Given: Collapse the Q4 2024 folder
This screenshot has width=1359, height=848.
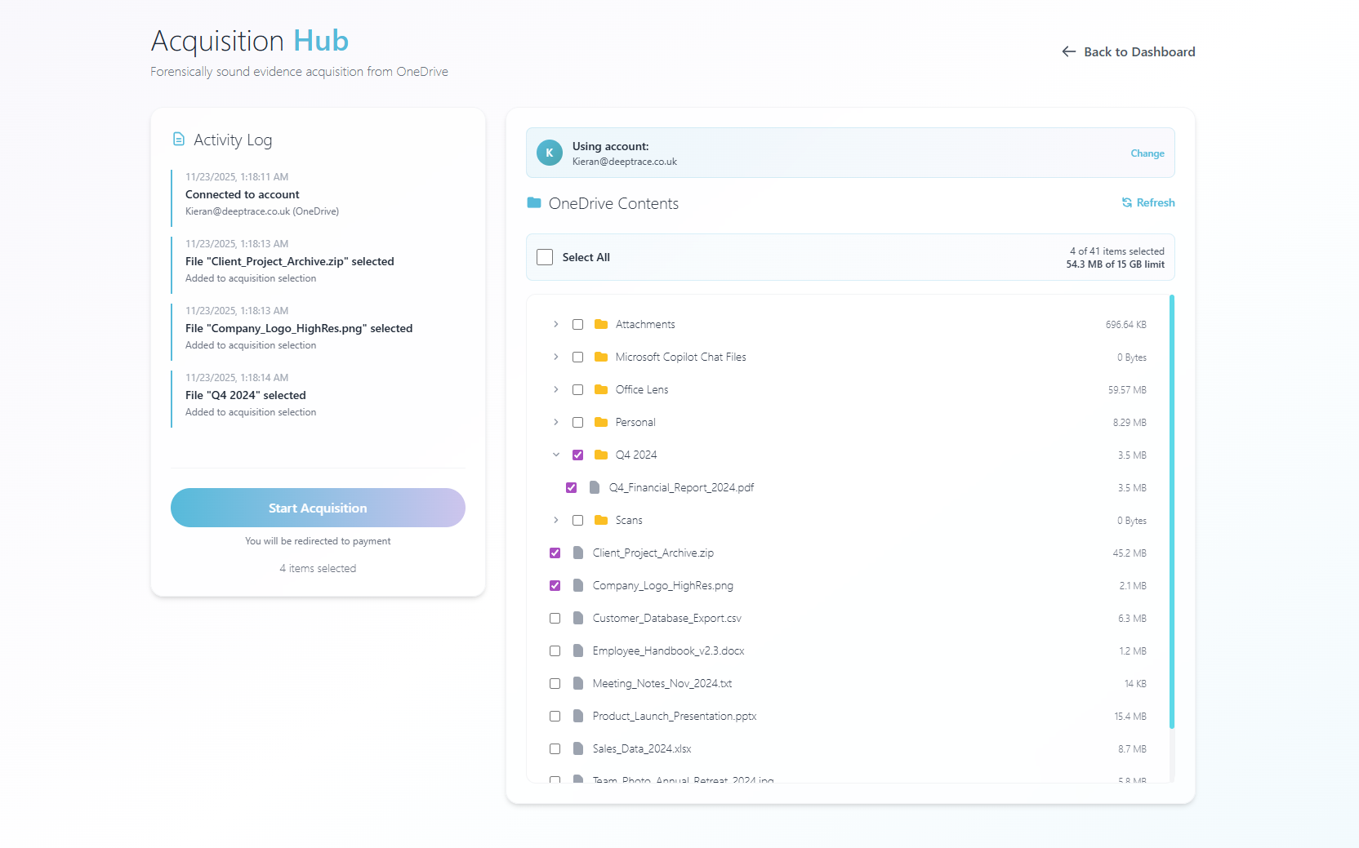Looking at the screenshot, I should (556, 455).
